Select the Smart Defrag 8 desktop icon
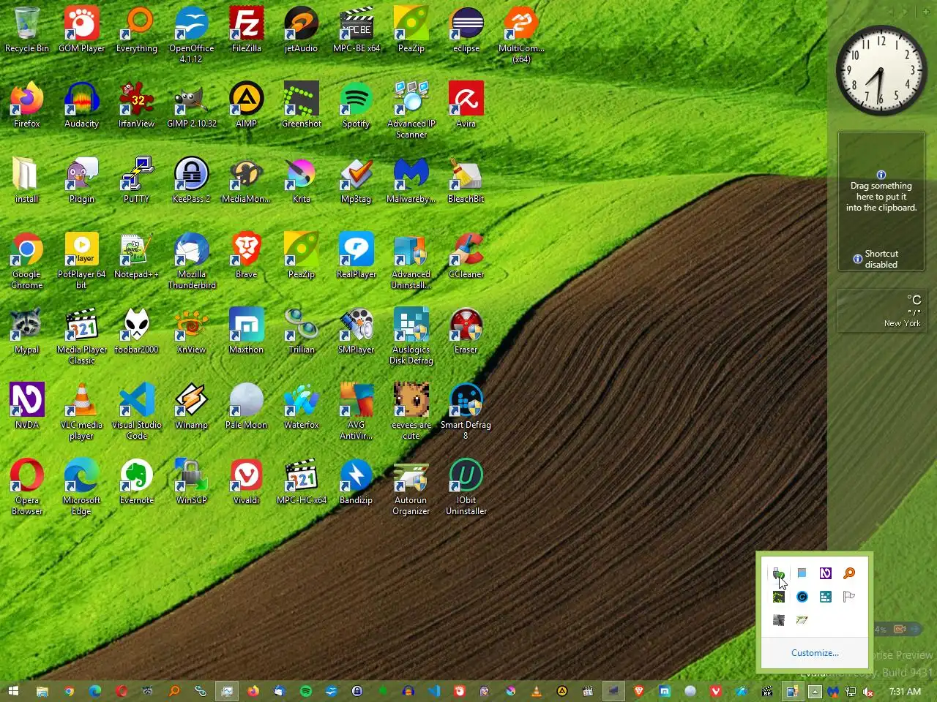Viewport: 937px width, 702px height. pyautogui.click(x=466, y=412)
